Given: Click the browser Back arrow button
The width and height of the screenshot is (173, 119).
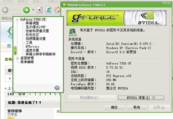Looking at the screenshot, I should 5,10.
